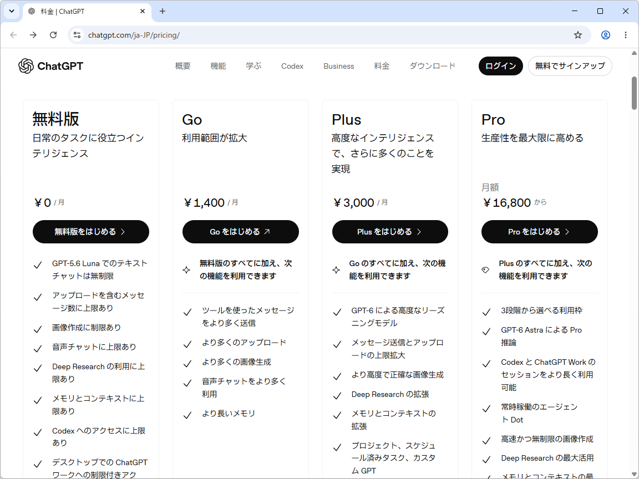Screen dimensions: 639x479
Task: Click the browser forward arrow
Action: [33, 35]
